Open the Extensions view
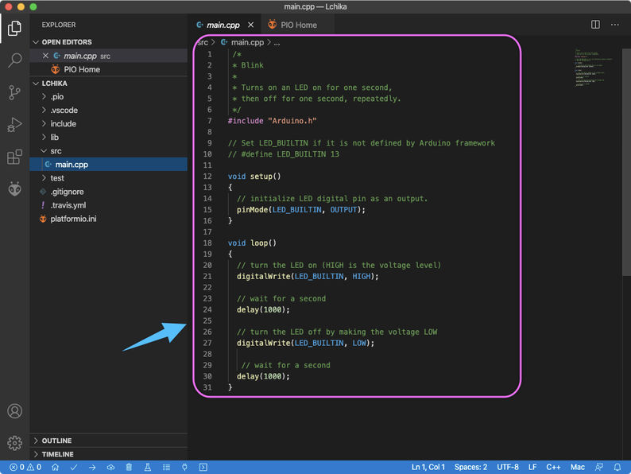 point(14,157)
